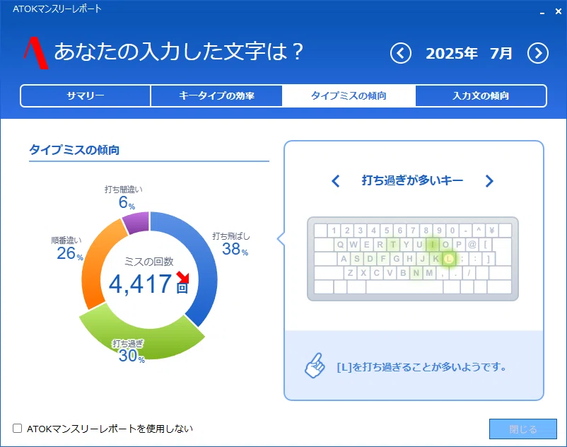Click the @ key on keyboard diagram
The image size is (567, 447).
coord(472,245)
